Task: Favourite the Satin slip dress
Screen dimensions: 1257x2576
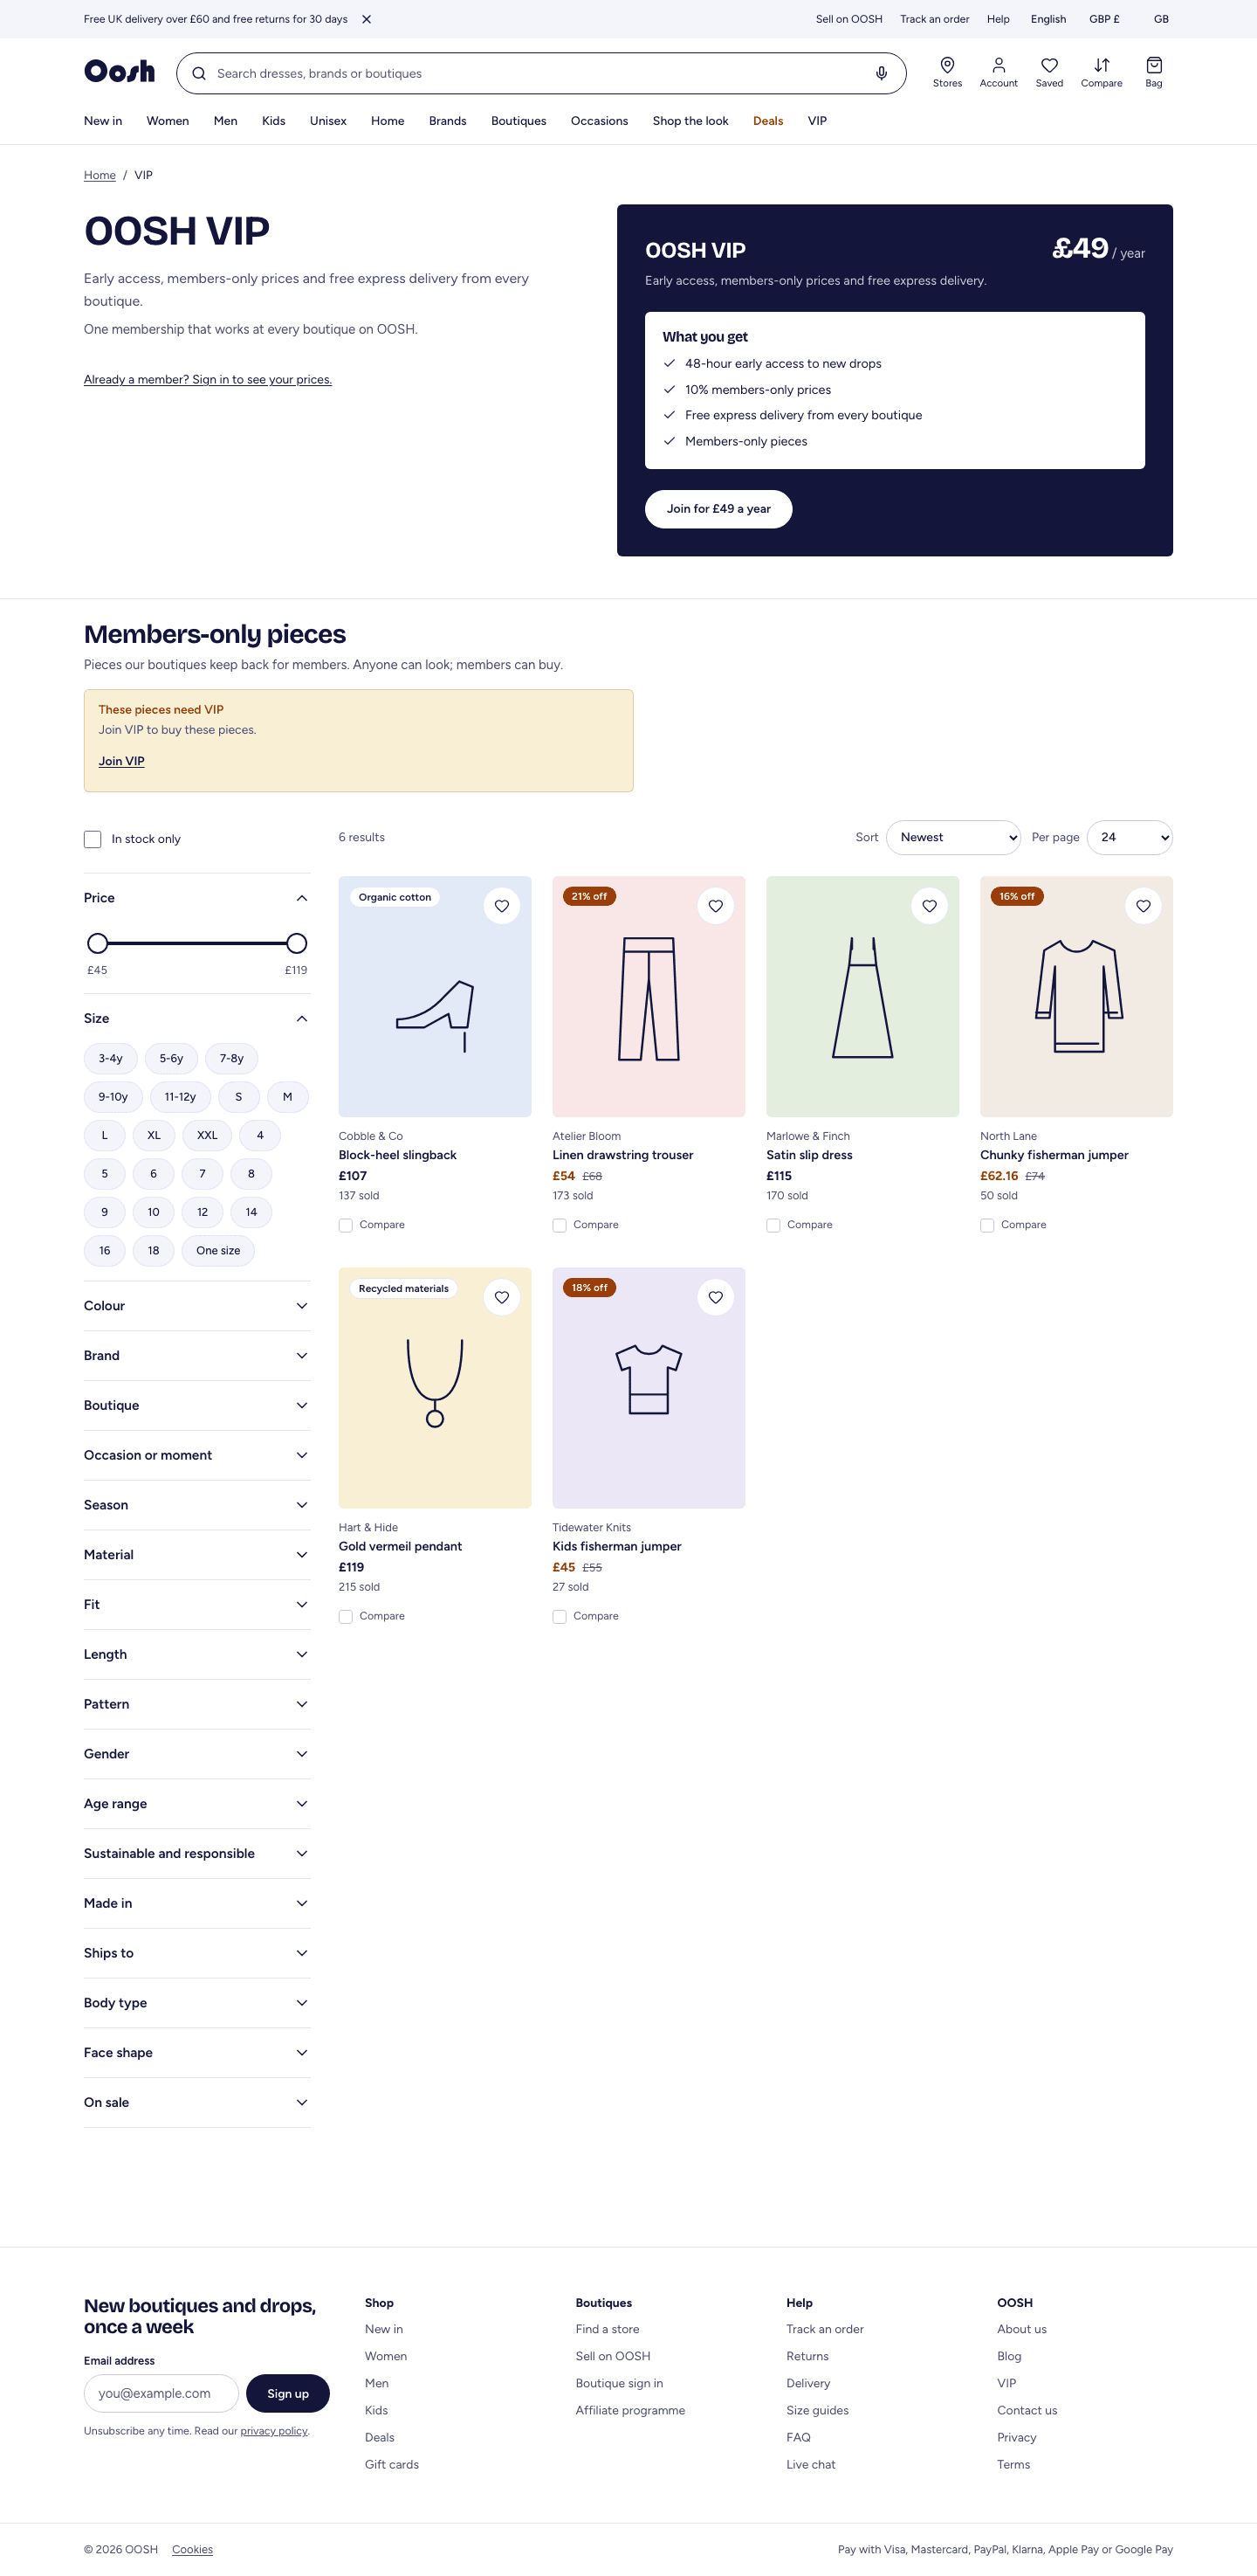Action: point(930,906)
